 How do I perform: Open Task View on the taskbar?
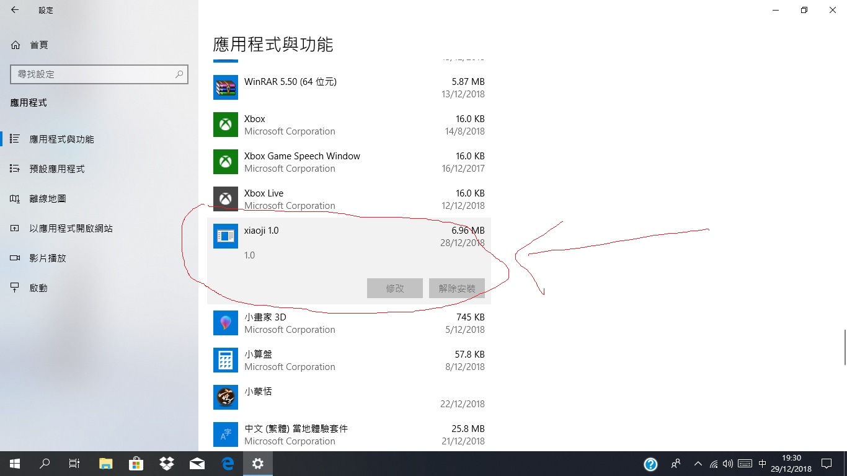click(74, 464)
